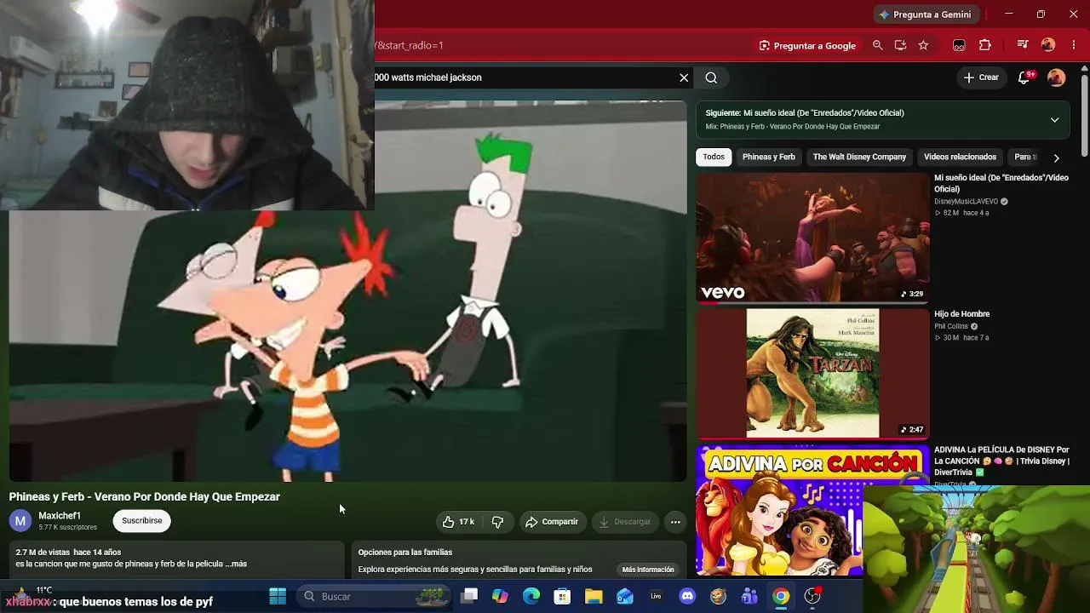Viewport: 1090px width, 613px height.
Task: Expand the video description with ...más
Action: tap(237, 564)
